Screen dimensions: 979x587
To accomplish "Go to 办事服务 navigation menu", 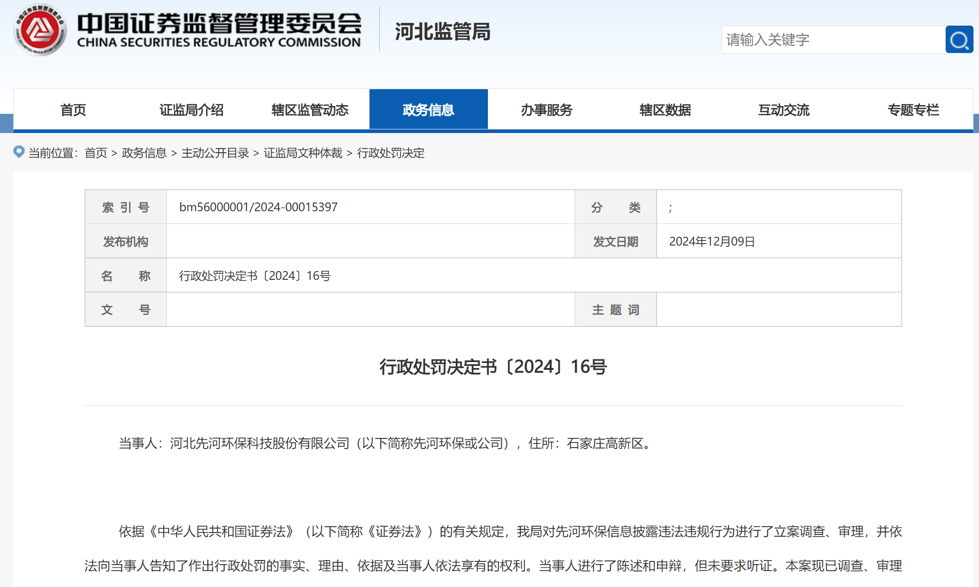I will click(546, 110).
